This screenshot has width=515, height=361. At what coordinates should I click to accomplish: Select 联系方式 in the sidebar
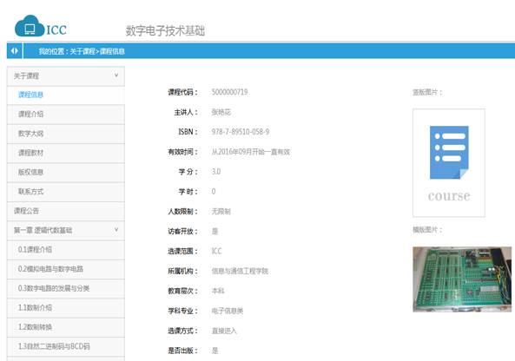[x=66, y=192]
